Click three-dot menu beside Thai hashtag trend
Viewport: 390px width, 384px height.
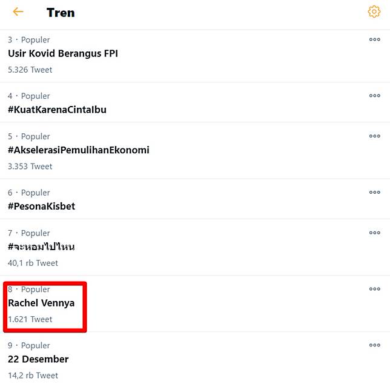coord(374,233)
